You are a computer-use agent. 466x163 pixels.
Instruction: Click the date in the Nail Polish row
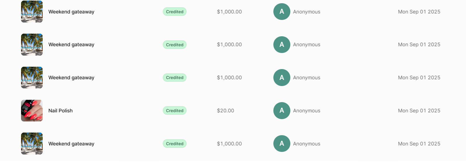419,111
